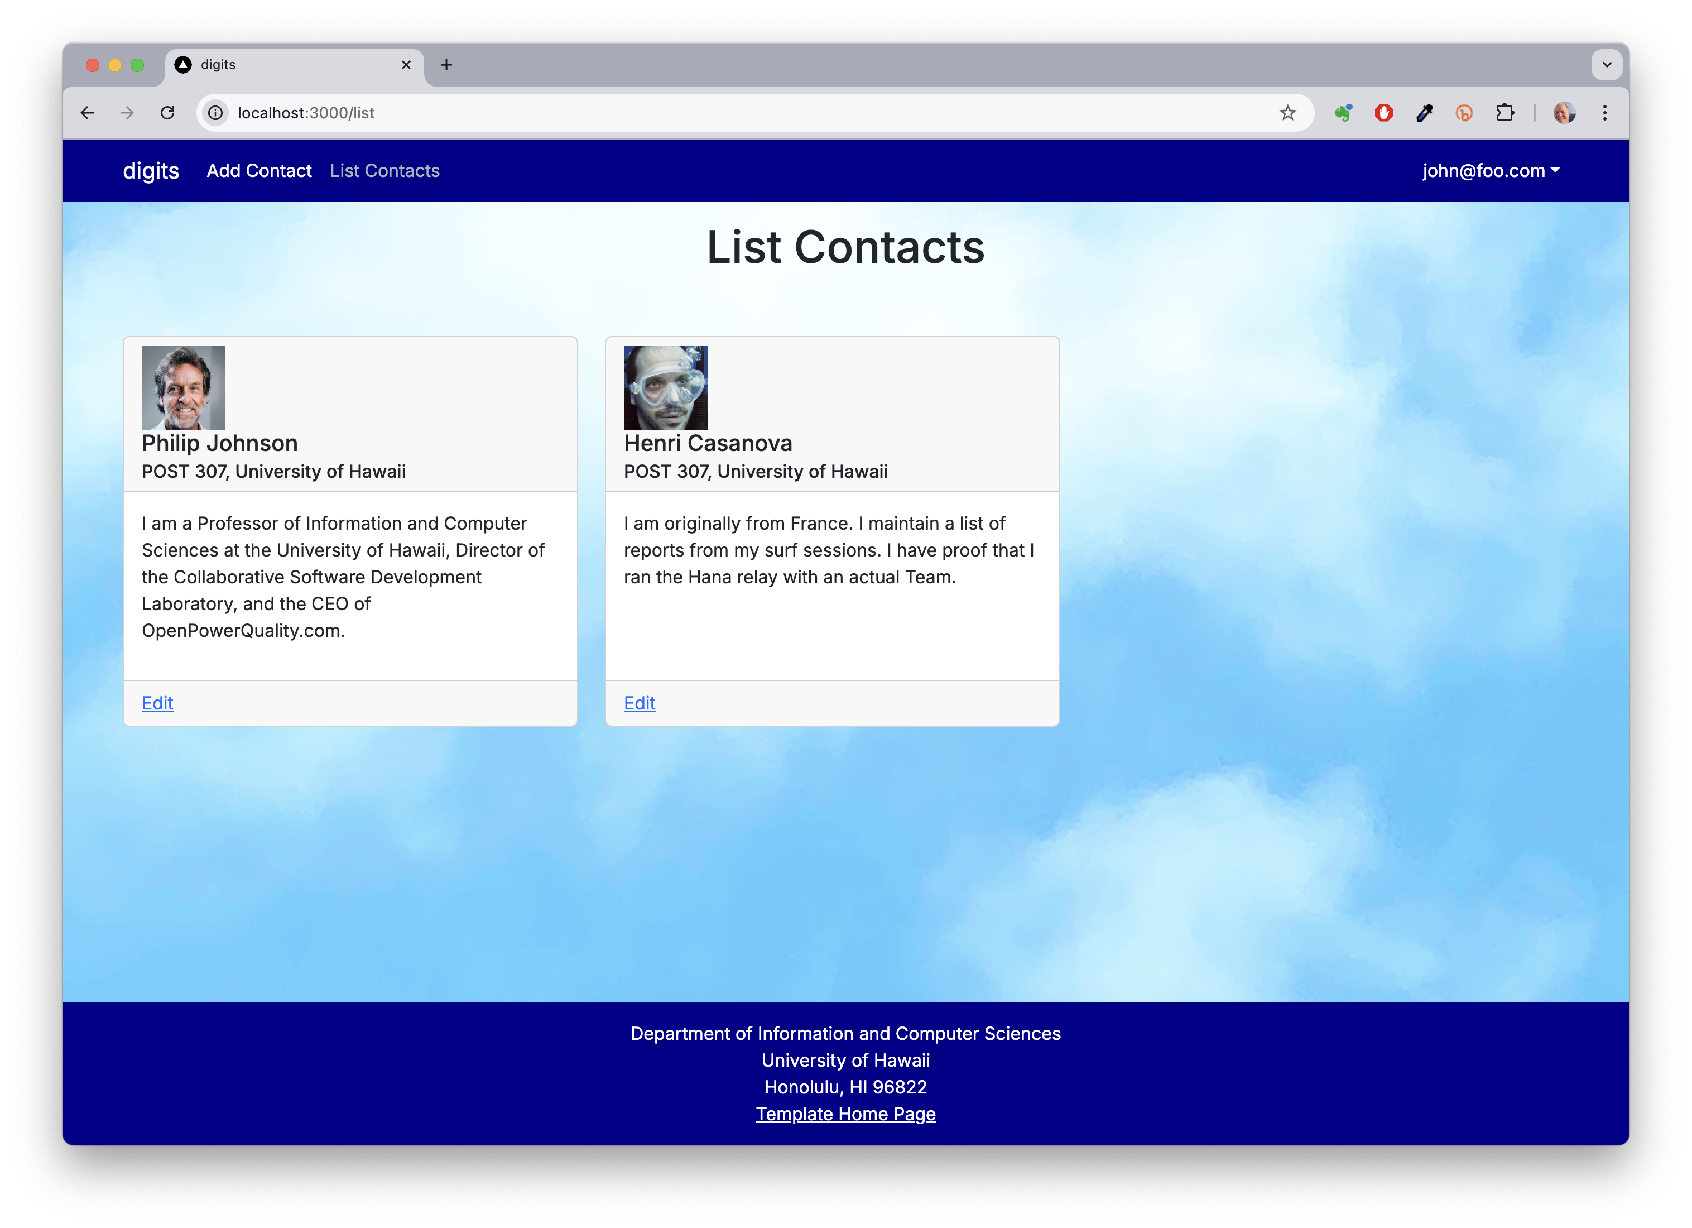Edit Philip Johnson's contact

point(157,703)
